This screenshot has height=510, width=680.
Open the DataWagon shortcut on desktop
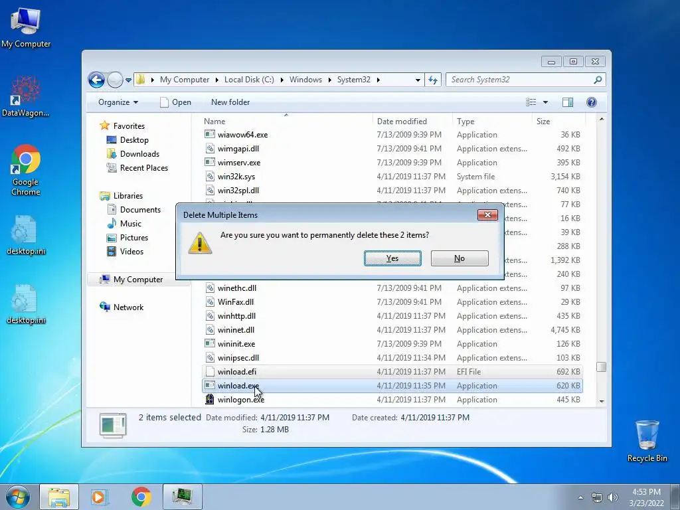(26, 96)
